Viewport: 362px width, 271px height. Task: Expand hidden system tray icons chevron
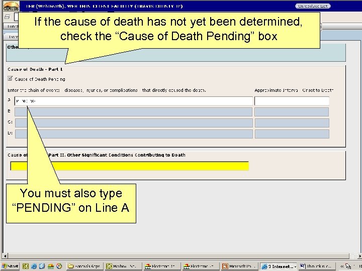tap(342, 266)
